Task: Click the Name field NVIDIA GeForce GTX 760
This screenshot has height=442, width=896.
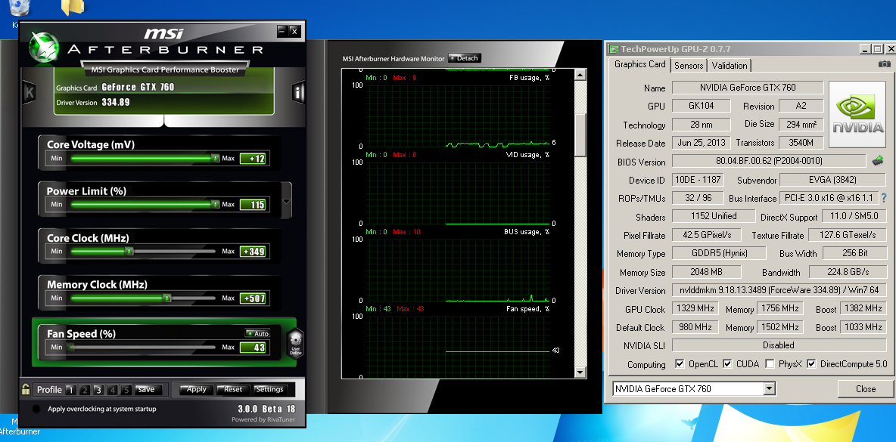Action: [x=748, y=87]
